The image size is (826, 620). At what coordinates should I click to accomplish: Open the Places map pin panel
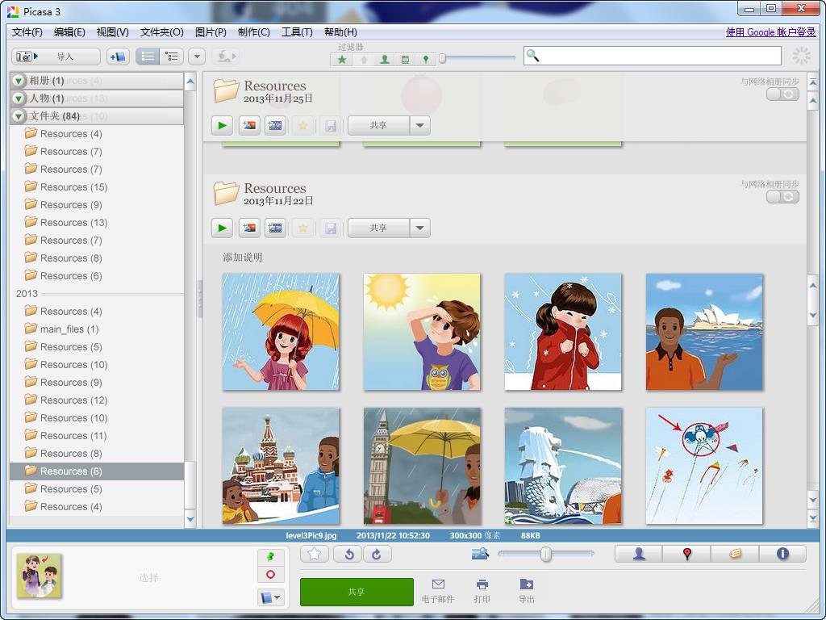coord(687,554)
